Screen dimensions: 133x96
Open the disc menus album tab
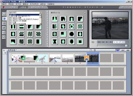coord(4,37)
